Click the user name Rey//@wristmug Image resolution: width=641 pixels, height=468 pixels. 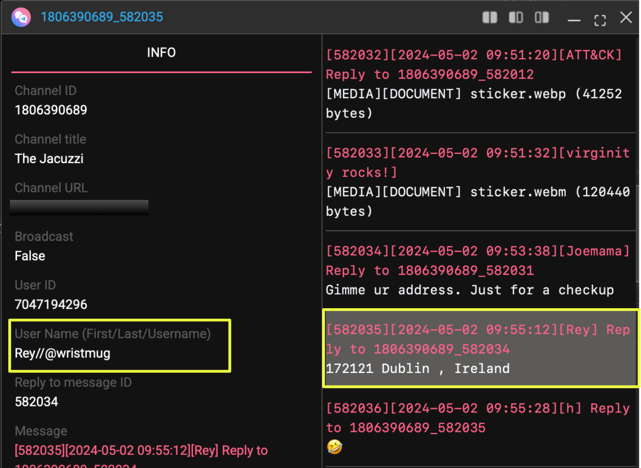(x=63, y=353)
